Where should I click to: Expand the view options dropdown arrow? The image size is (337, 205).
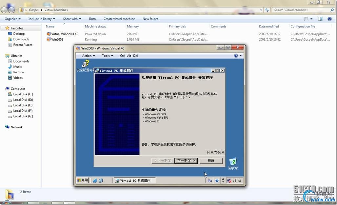click(311, 19)
